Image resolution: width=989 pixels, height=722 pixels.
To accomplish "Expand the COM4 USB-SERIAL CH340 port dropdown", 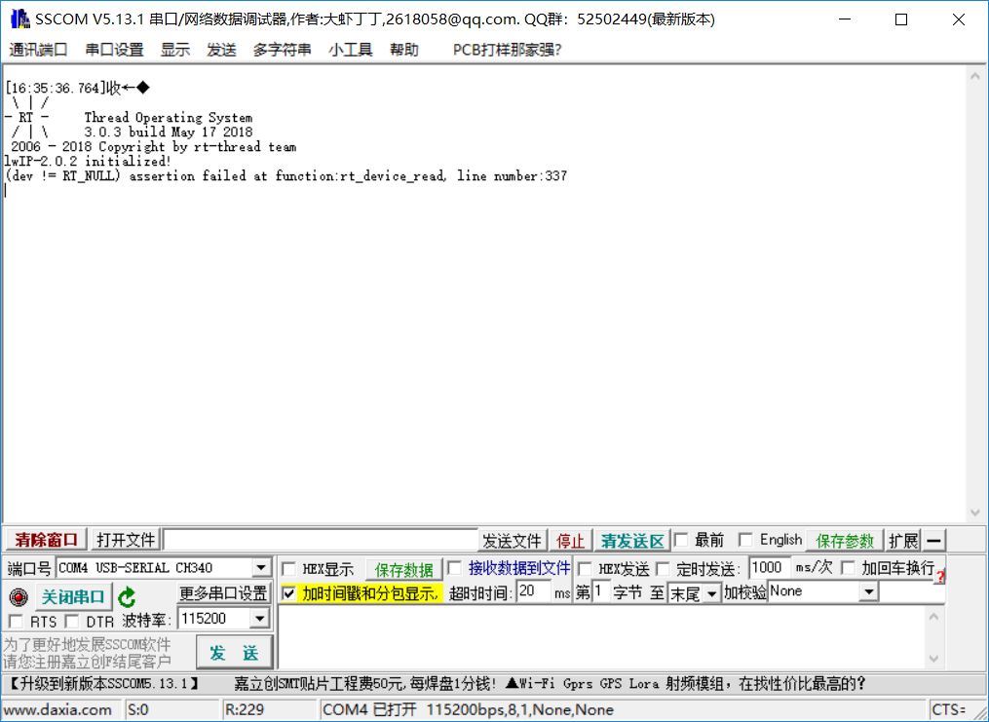I will 261,567.
